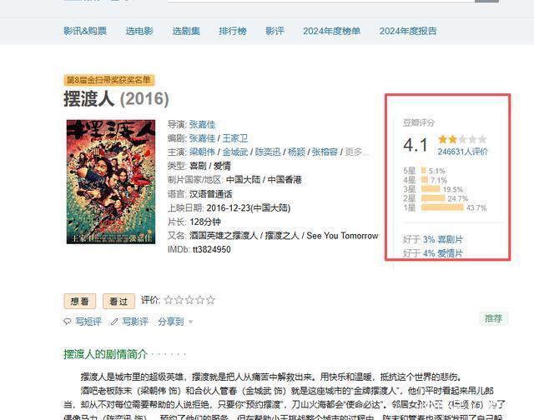Open director 张嘉佳's link

coord(202,124)
